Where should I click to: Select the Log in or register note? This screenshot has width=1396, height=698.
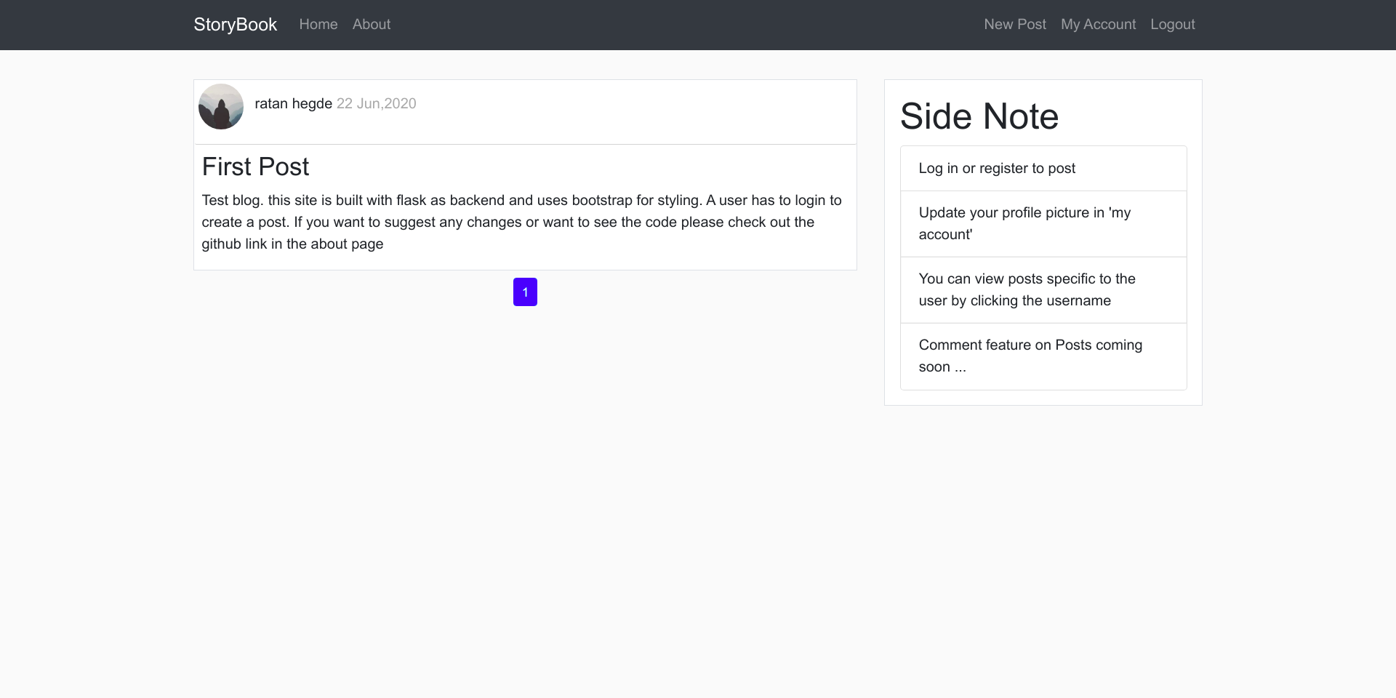click(998, 168)
